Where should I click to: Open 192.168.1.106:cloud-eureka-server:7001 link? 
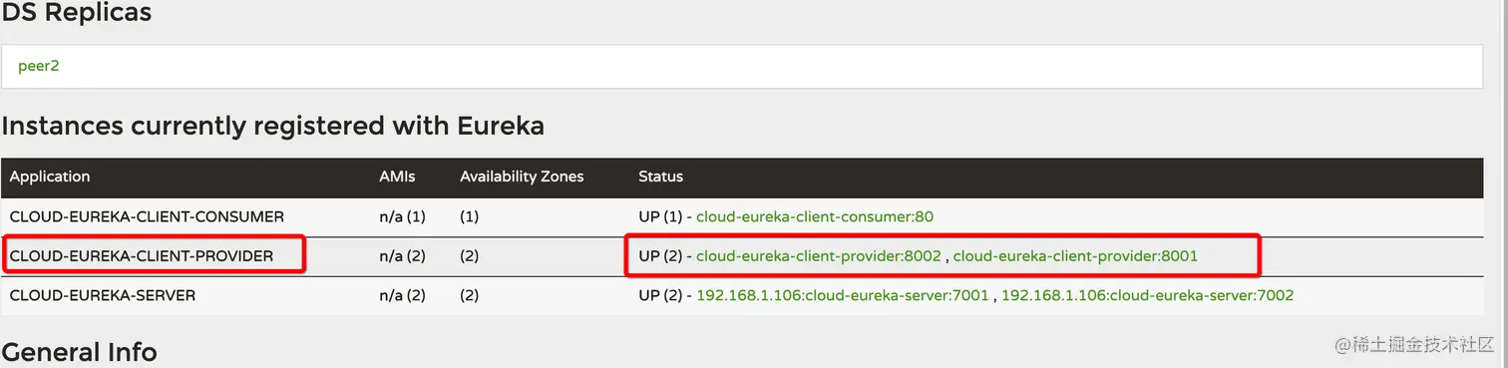(x=842, y=296)
